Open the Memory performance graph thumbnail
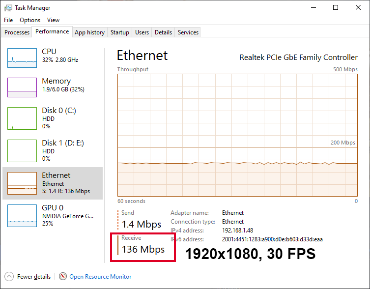The height and width of the screenshot is (289, 370). (22, 87)
